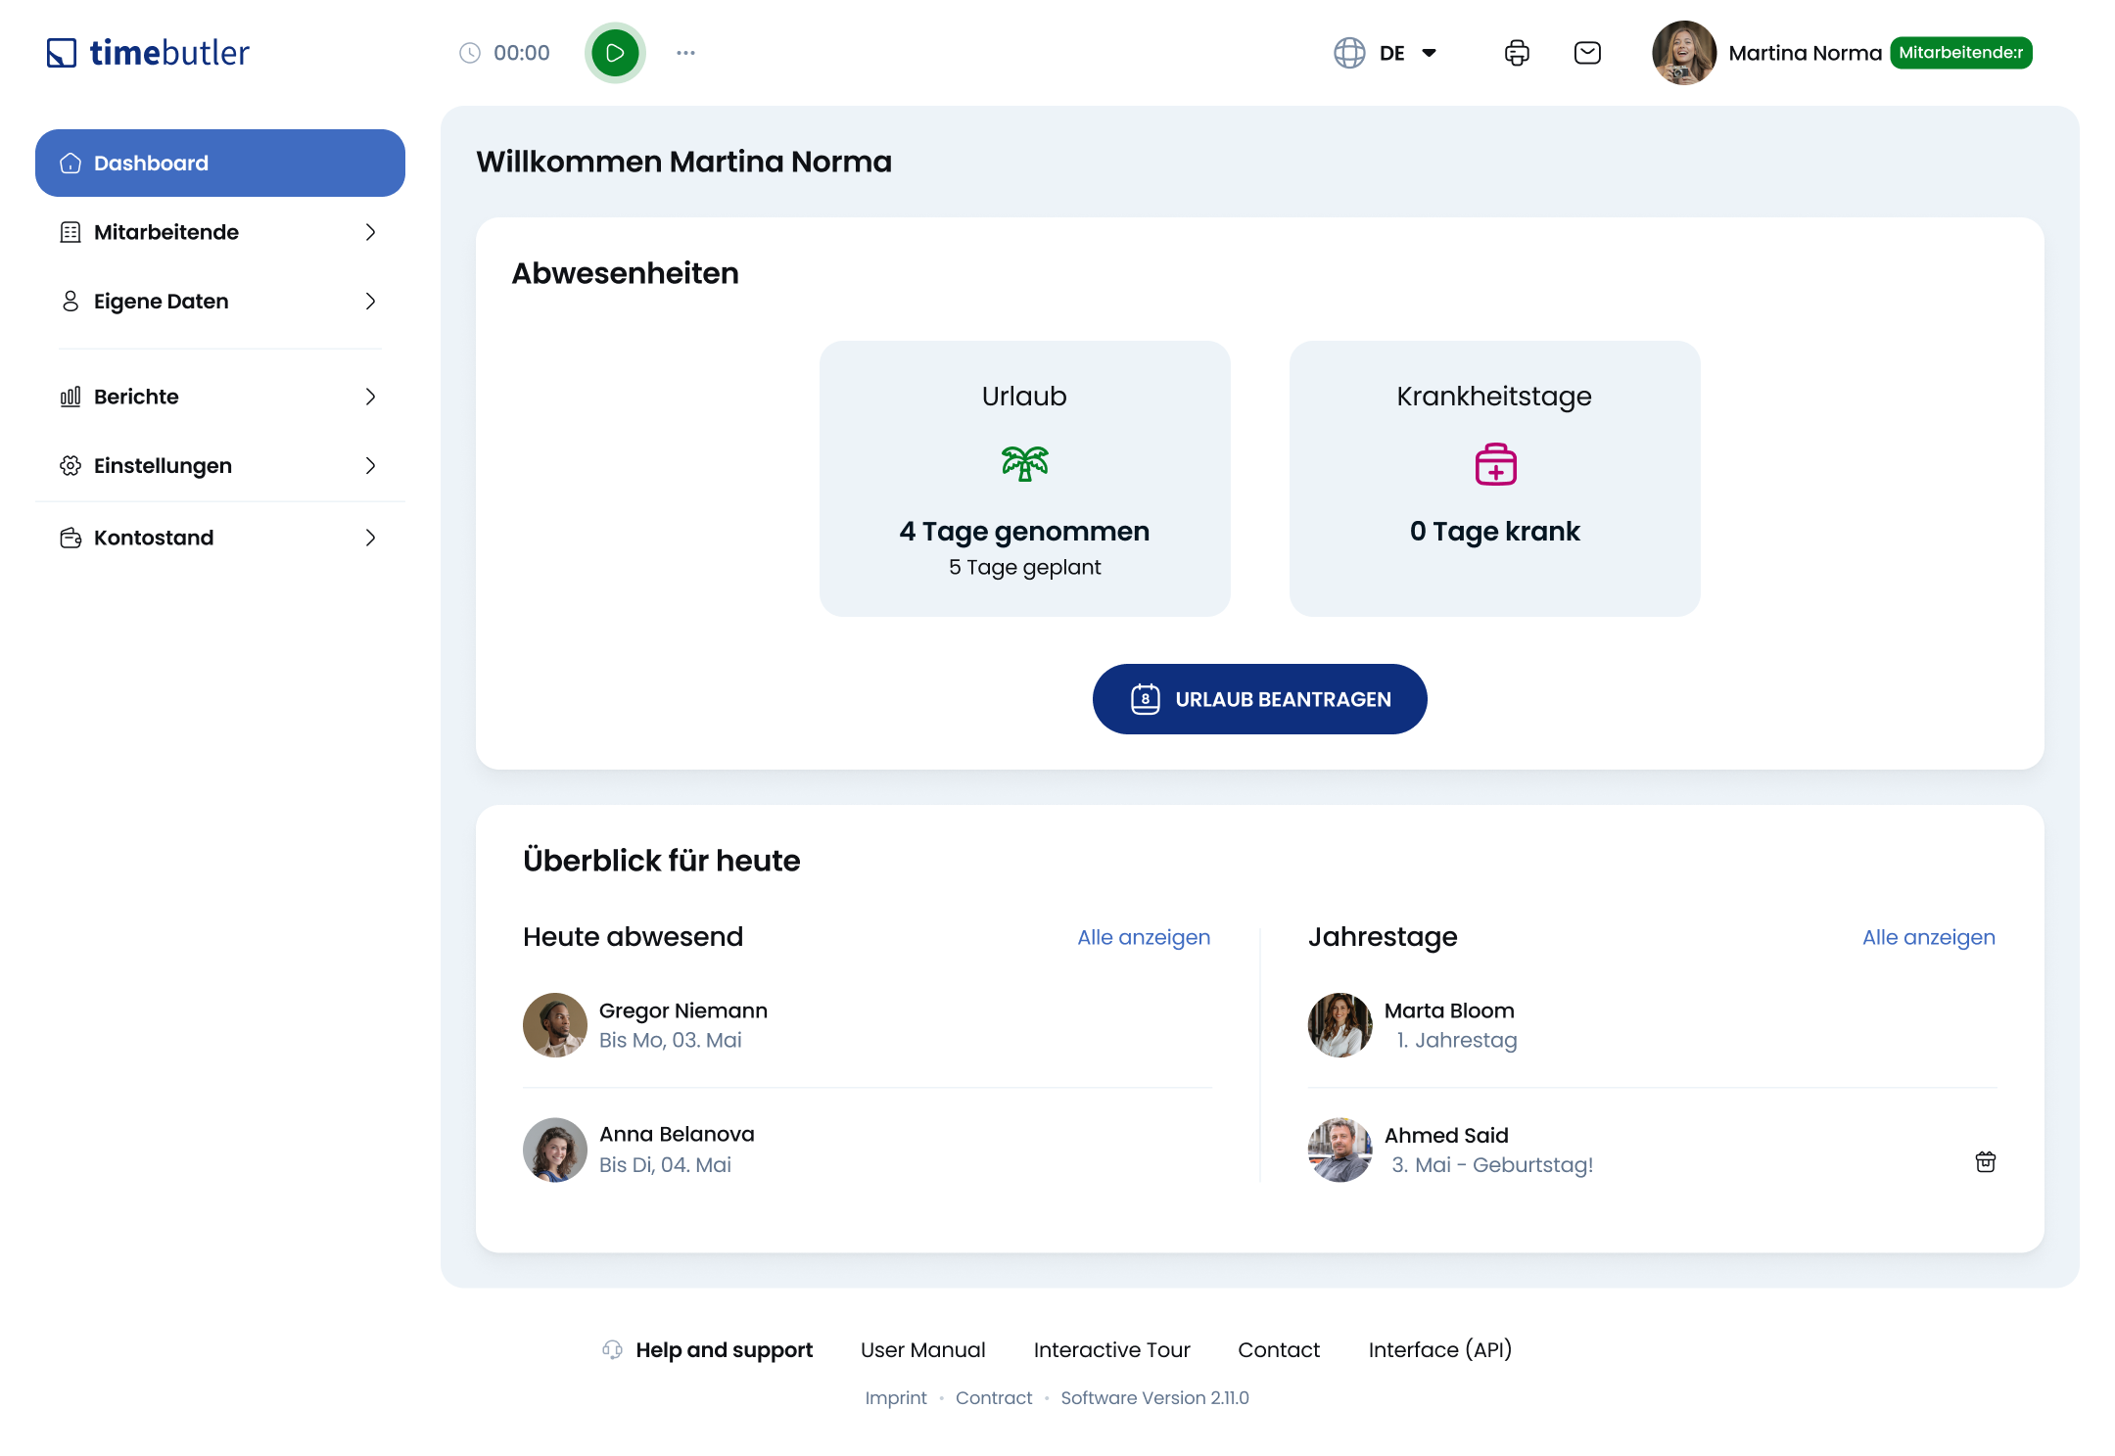Click the printer icon in header

point(1517,53)
